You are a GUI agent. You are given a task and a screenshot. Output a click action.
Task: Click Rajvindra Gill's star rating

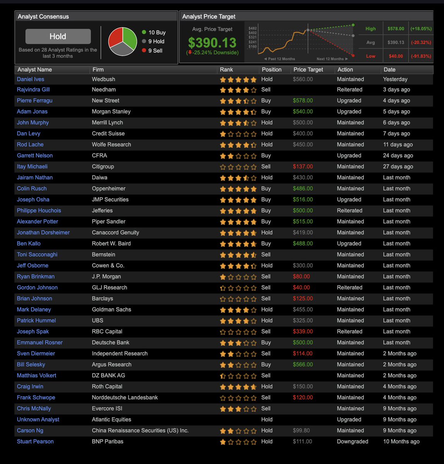tap(238, 90)
